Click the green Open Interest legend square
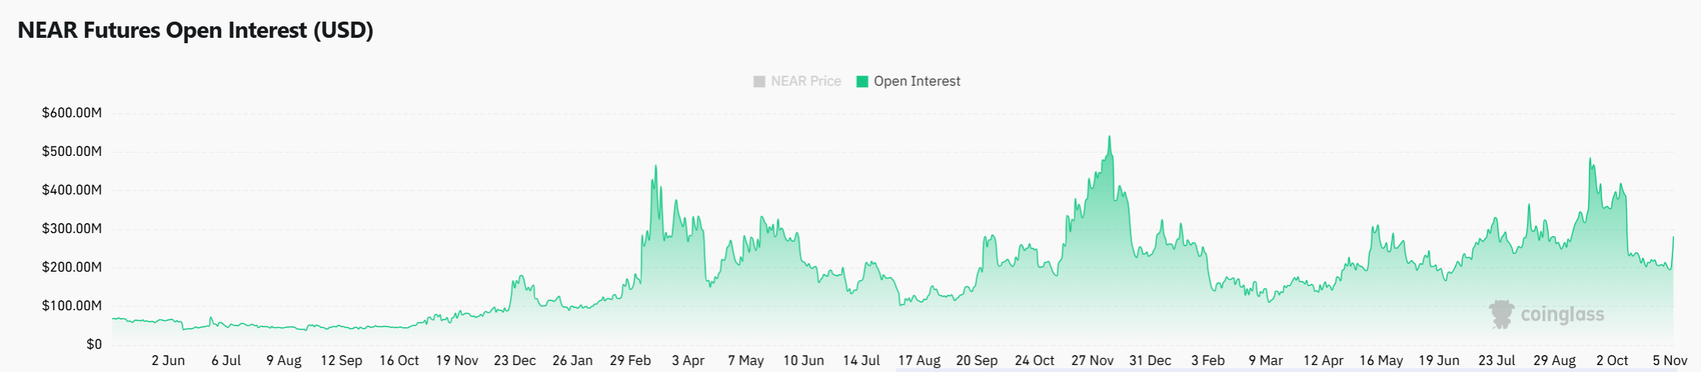Screen dimensions: 1701x372 point(862,81)
